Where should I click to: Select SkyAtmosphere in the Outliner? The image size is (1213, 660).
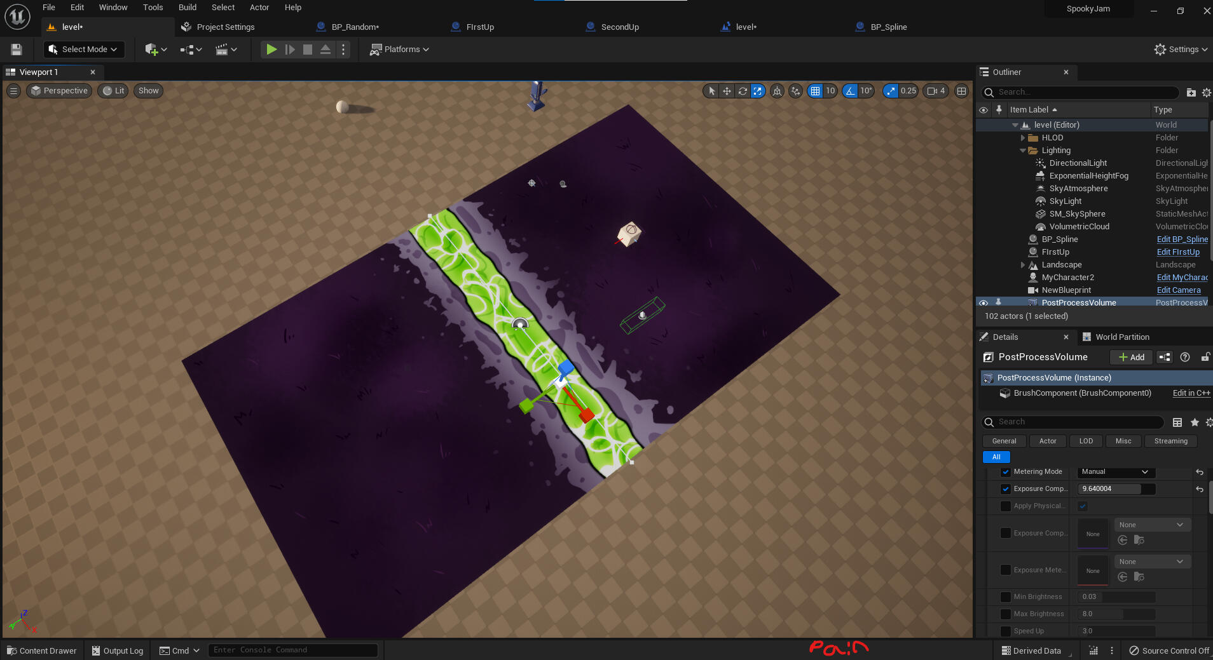[x=1078, y=189]
